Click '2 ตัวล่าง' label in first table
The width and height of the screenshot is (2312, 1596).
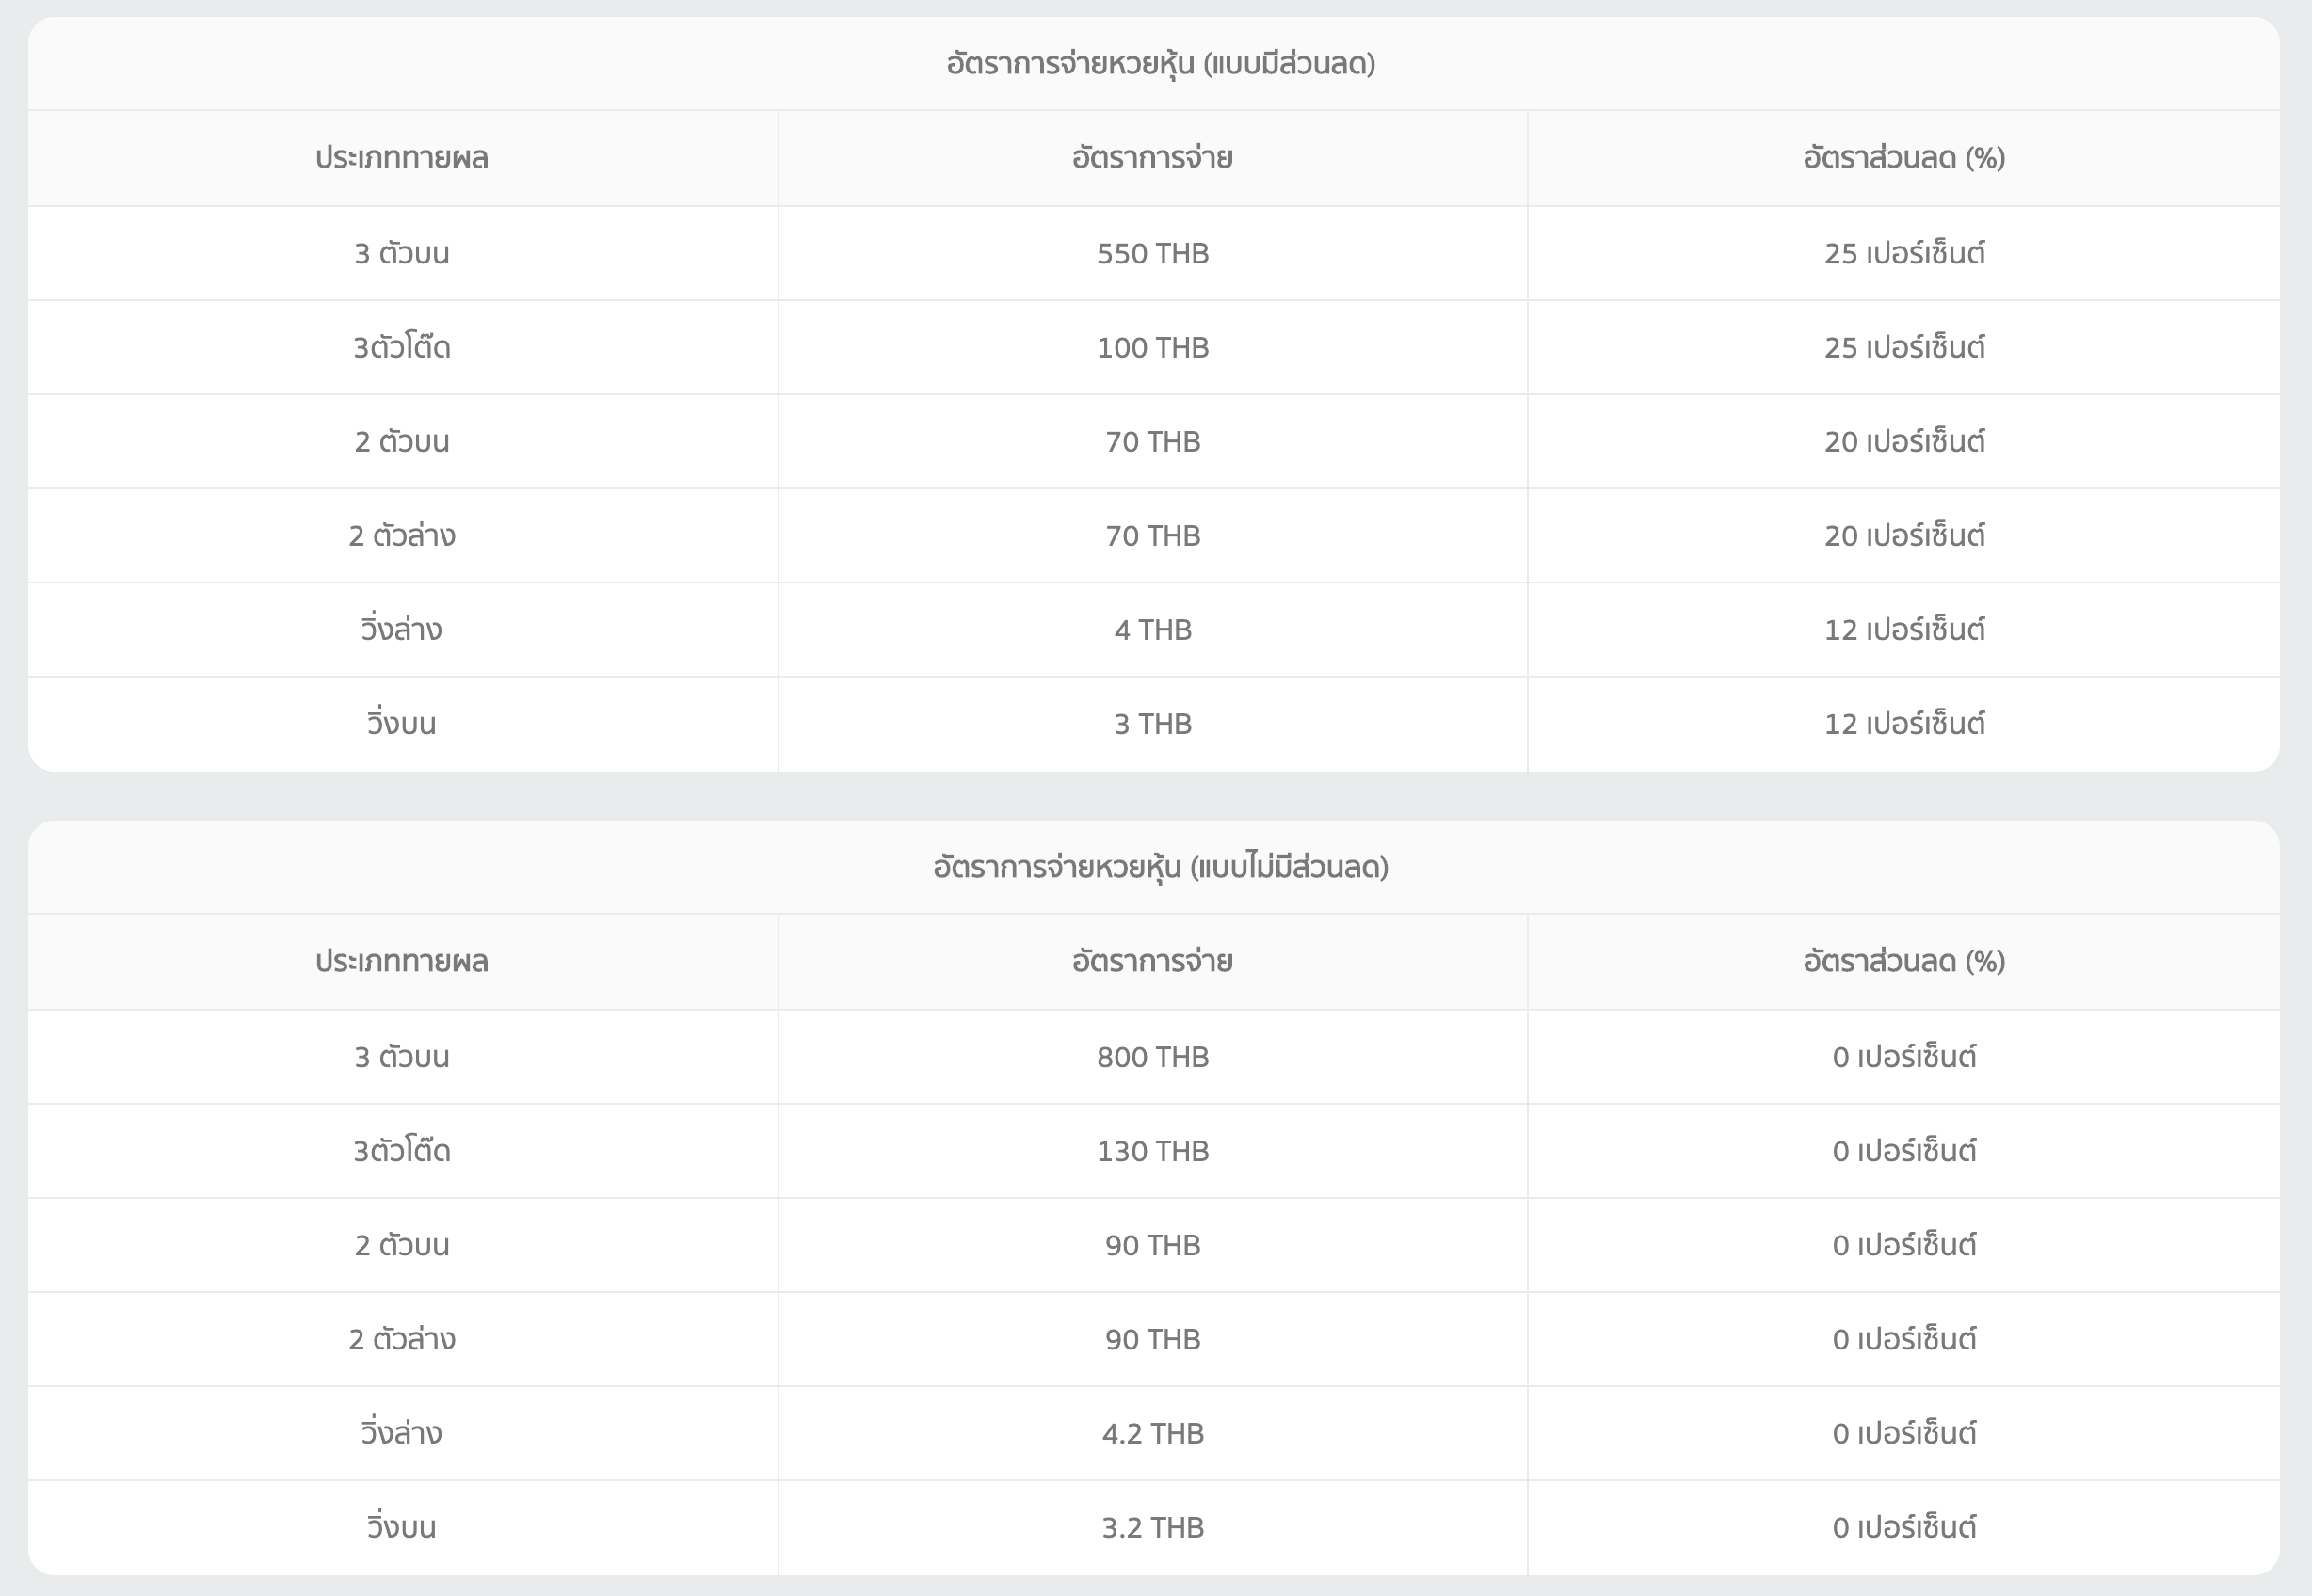tap(401, 535)
